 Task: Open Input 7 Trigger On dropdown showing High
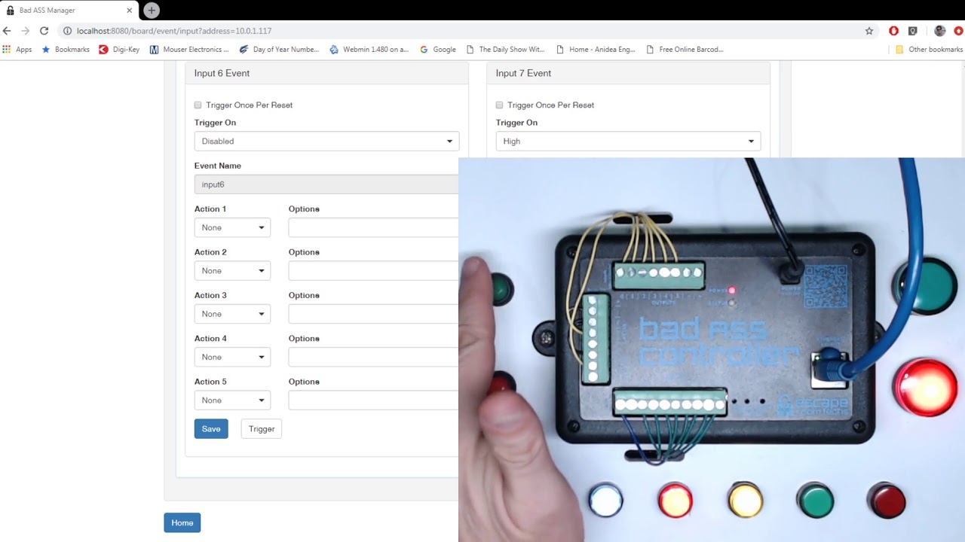(x=628, y=142)
